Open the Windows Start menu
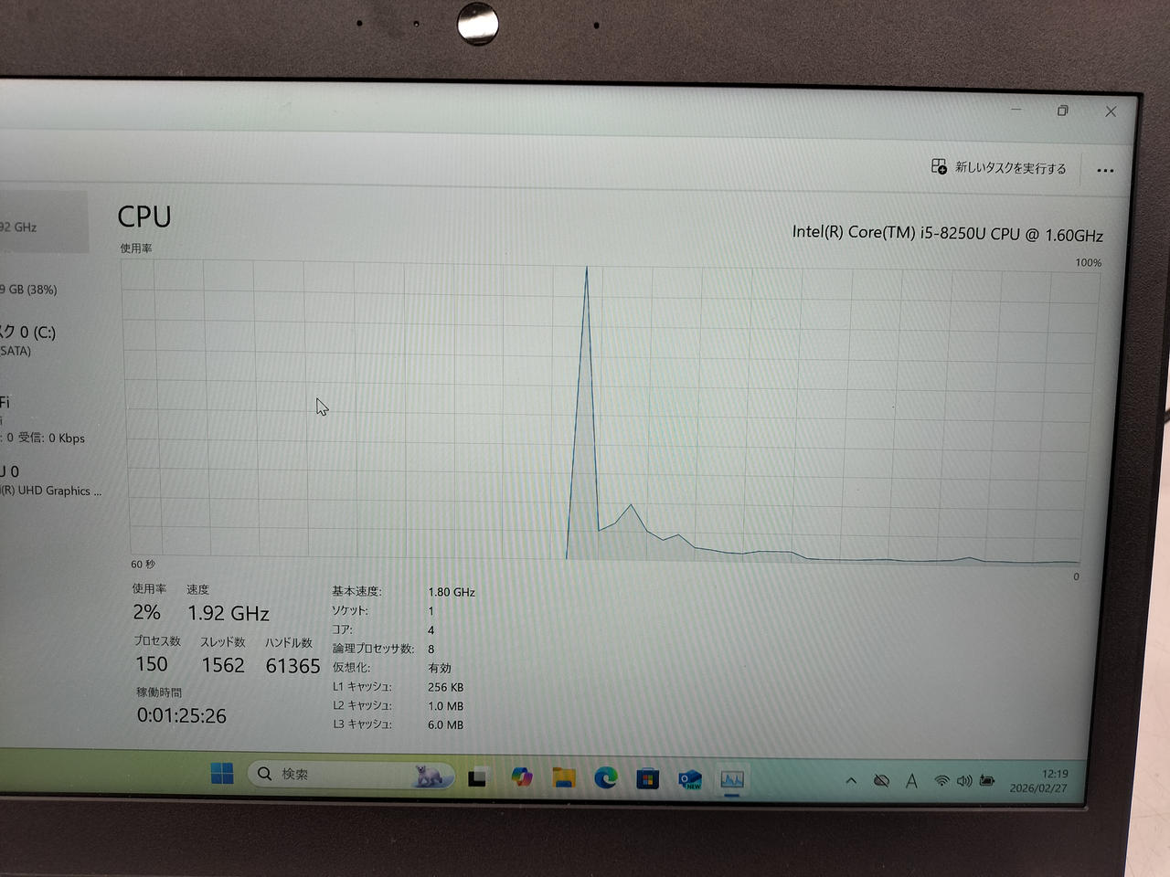Screen dimensions: 1170x877 pyautogui.click(x=222, y=774)
